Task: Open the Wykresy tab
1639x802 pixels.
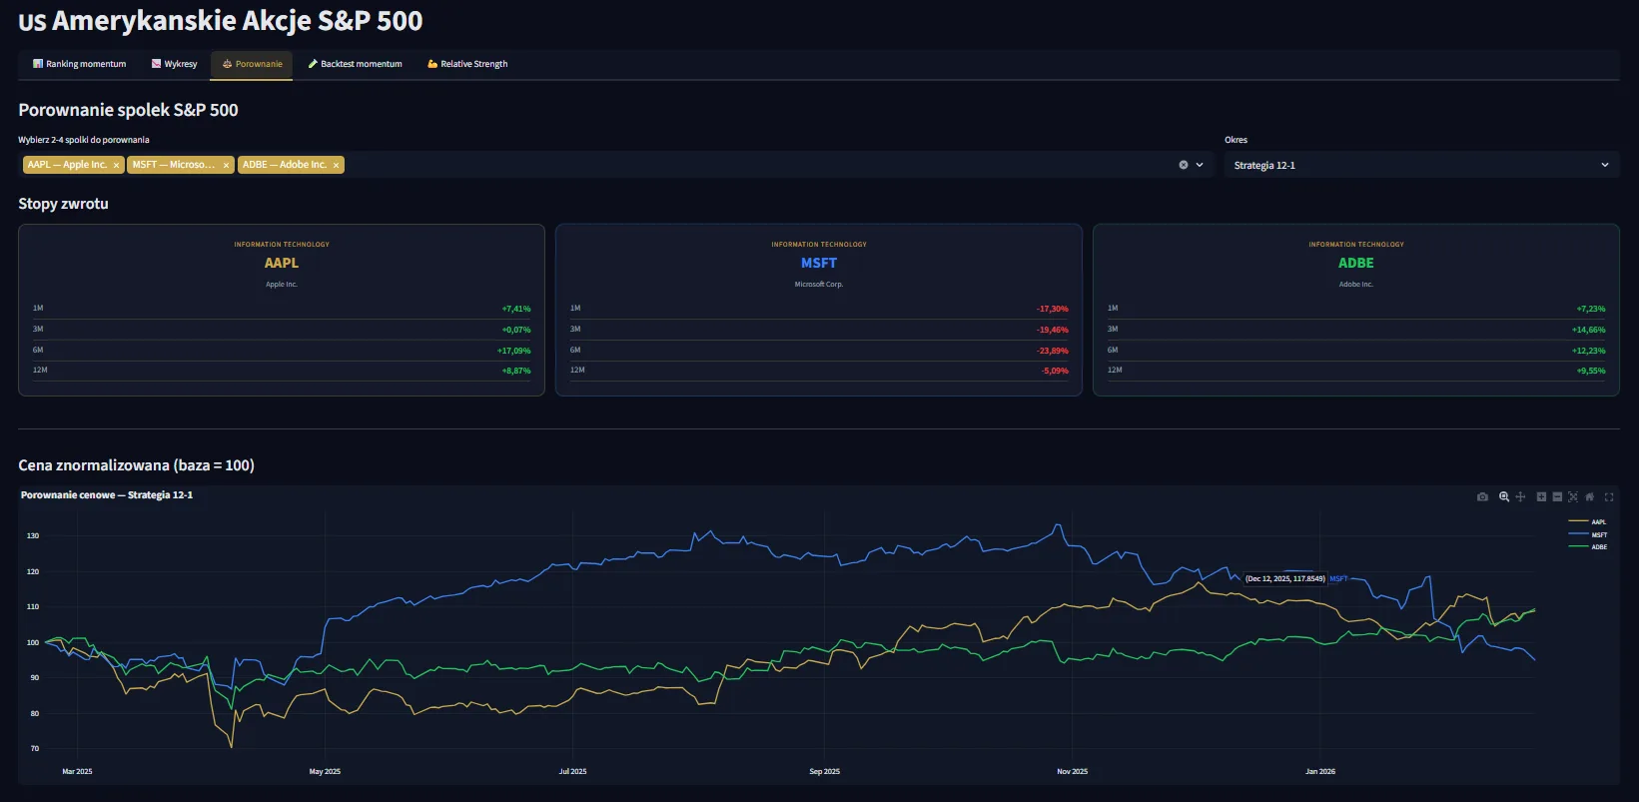Action: click(x=174, y=64)
